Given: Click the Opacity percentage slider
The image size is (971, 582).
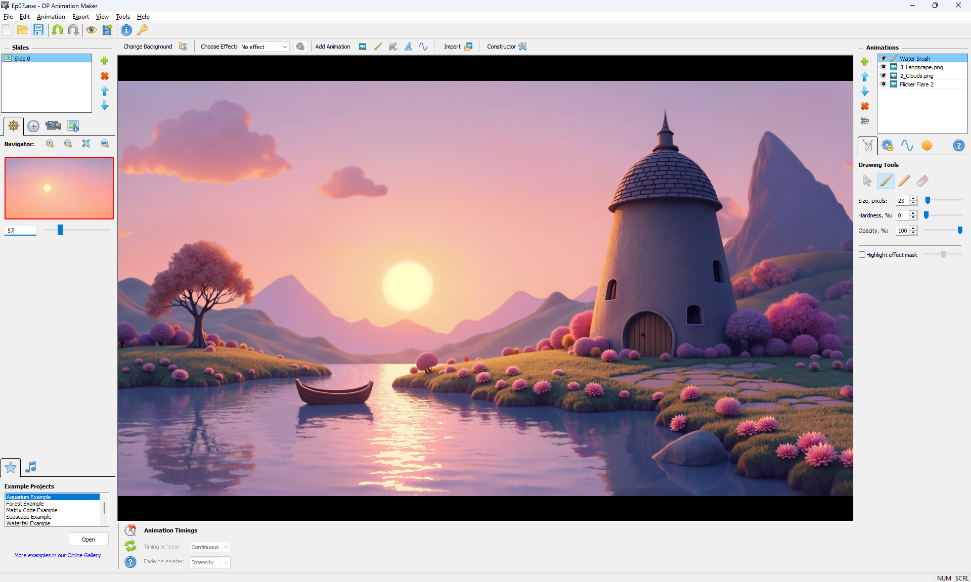Looking at the screenshot, I should pyautogui.click(x=943, y=231).
